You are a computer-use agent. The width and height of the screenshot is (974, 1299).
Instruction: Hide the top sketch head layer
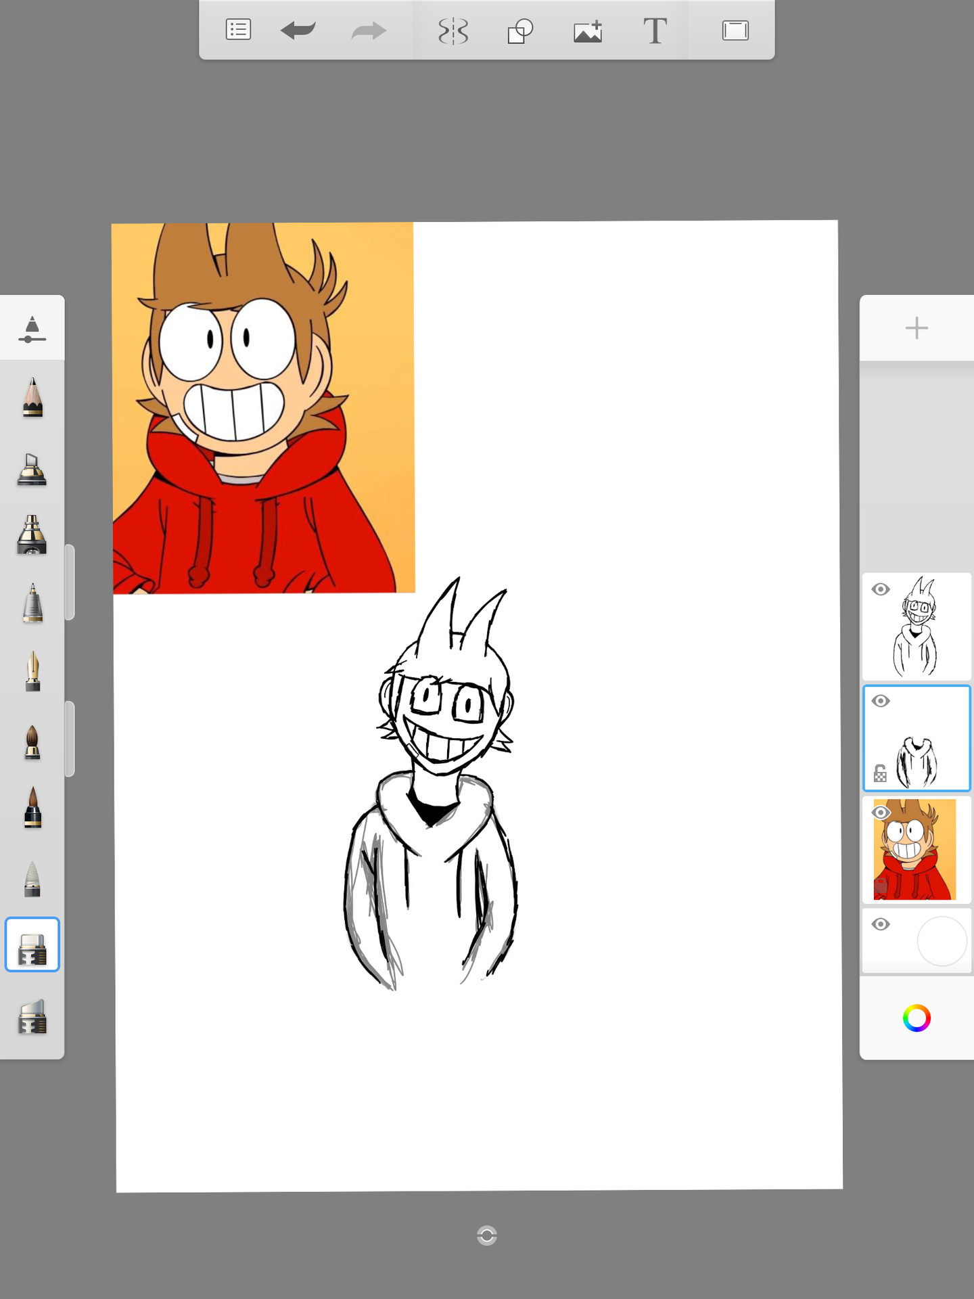(x=880, y=589)
